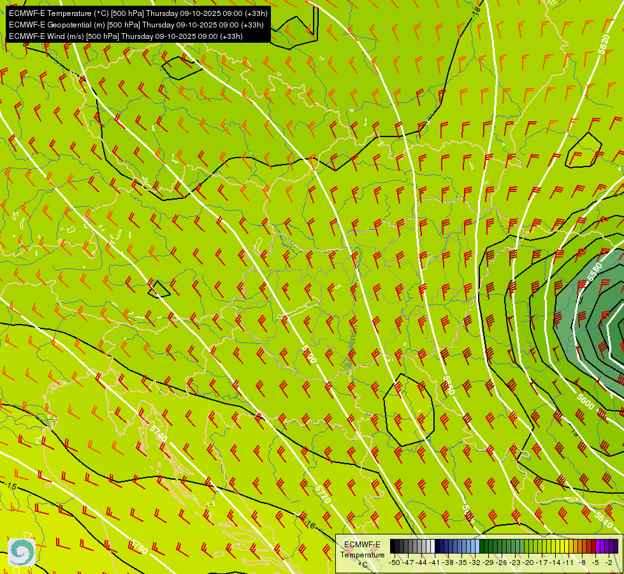Click the -2 legend tick value
This screenshot has height=574, width=624.
pos(609,563)
